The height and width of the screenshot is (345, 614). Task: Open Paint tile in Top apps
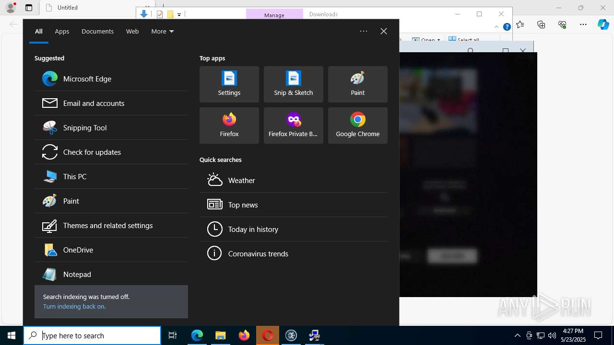click(x=358, y=84)
